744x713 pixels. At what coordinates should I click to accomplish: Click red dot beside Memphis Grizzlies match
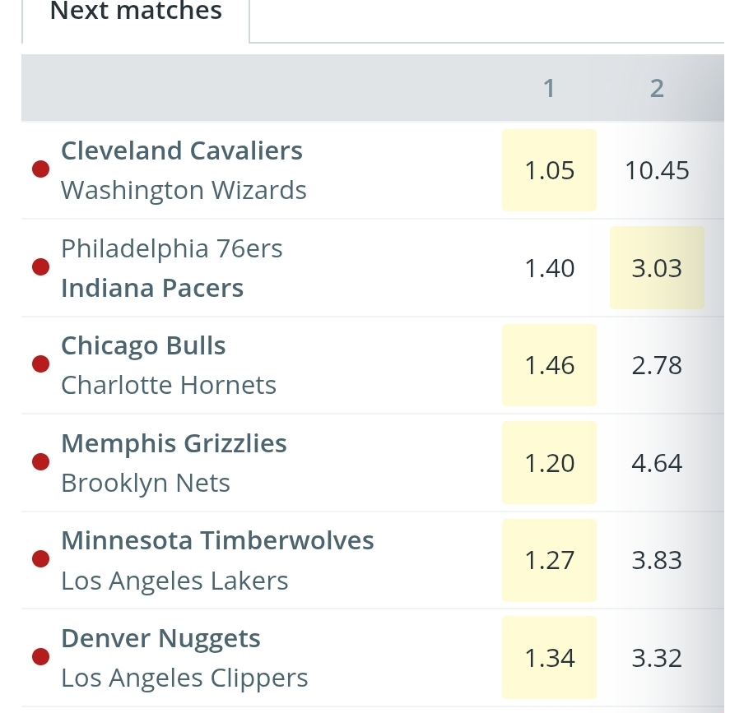[40, 463]
